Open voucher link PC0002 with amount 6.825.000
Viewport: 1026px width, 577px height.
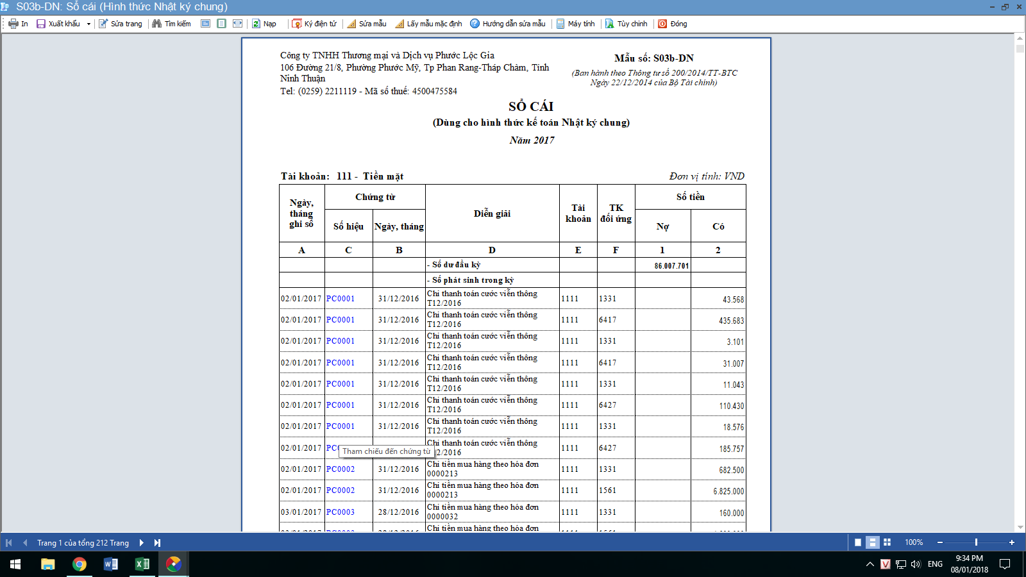(x=340, y=490)
